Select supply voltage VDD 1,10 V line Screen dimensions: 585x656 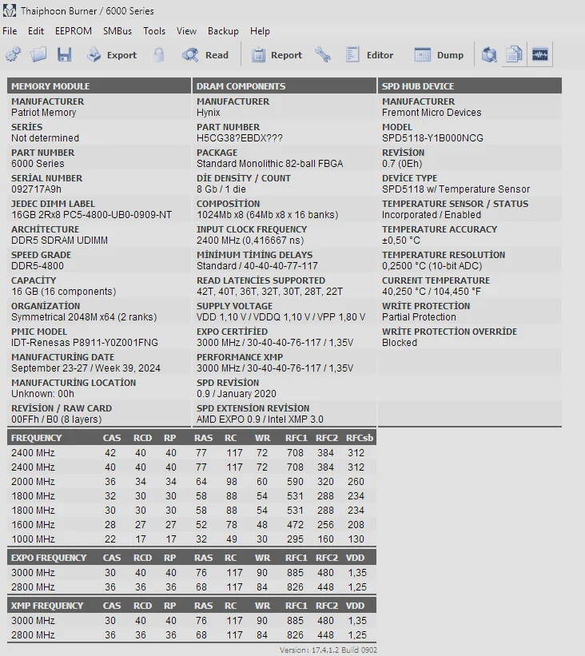pyautogui.click(x=281, y=316)
